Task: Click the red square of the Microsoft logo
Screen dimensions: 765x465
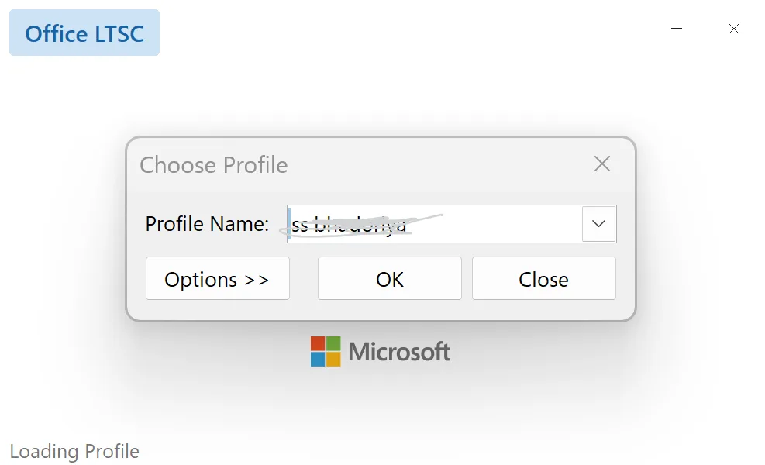Action: coord(317,343)
